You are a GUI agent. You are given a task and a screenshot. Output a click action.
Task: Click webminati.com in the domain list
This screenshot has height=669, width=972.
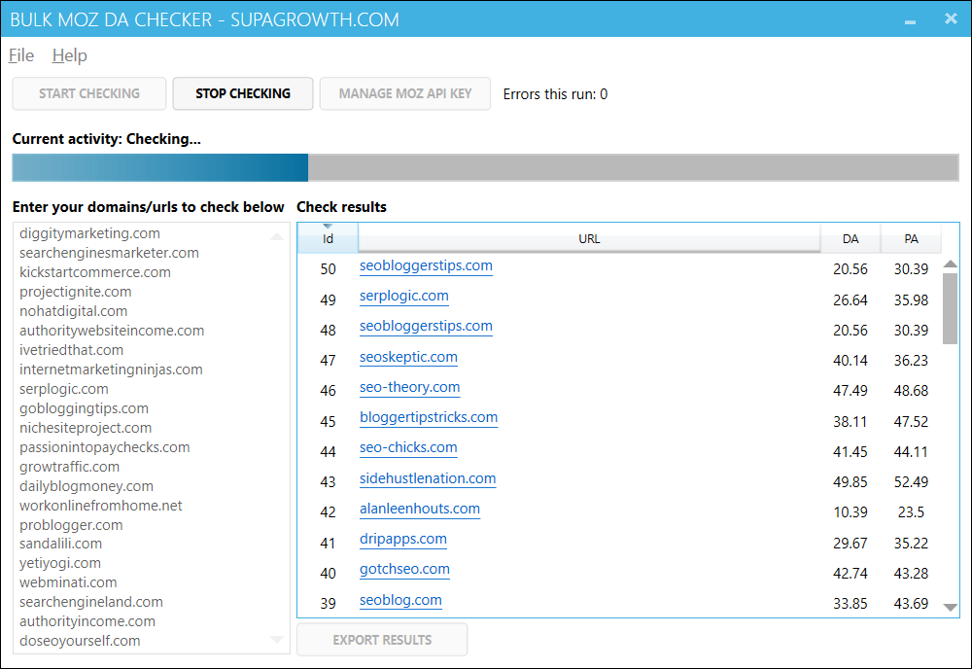(68, 582)
